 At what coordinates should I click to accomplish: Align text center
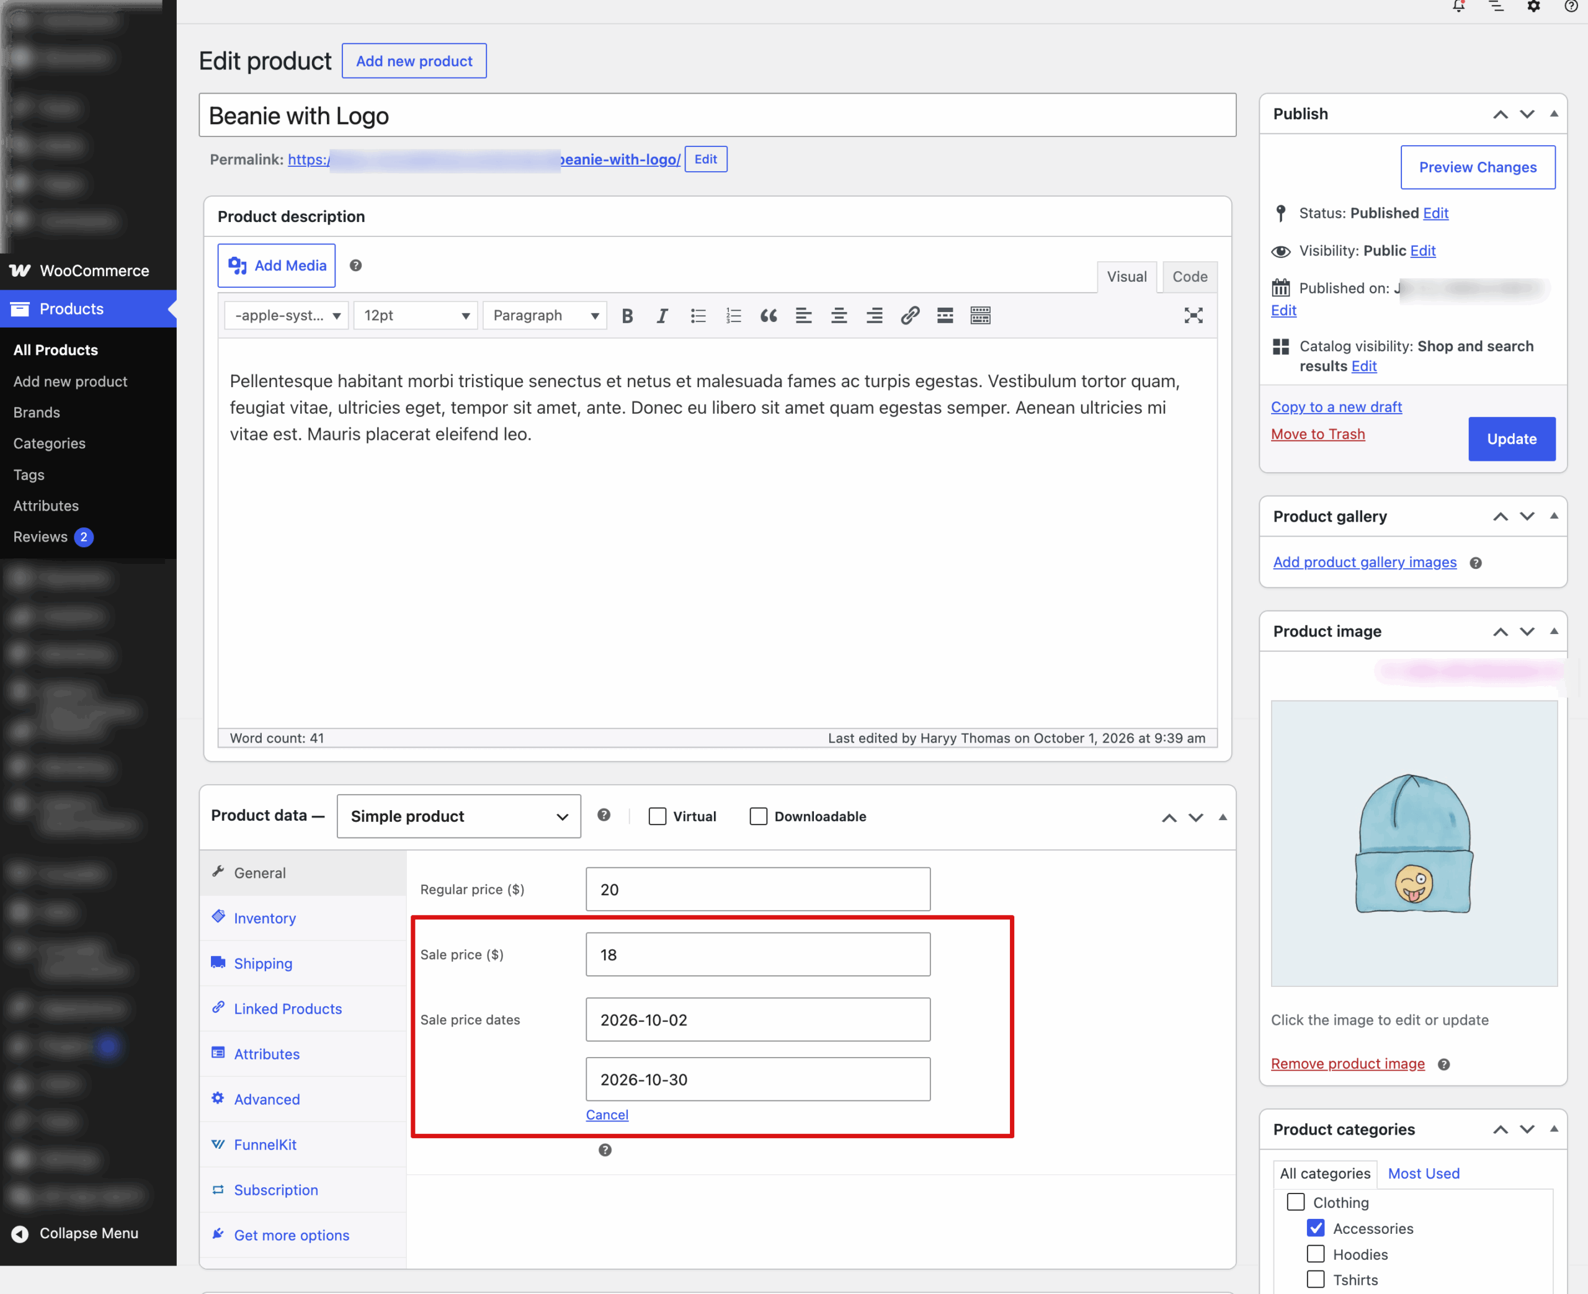point(839,316)
